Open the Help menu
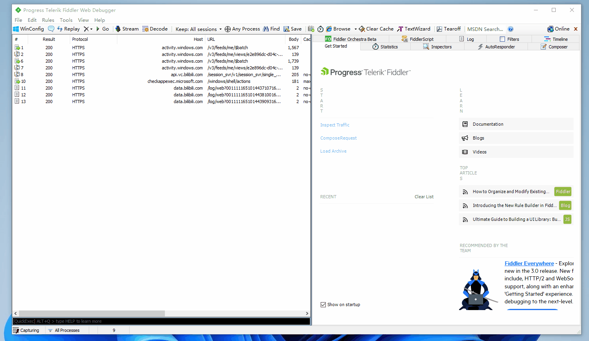The height and width of the screenshot is (341, 589). point(99,20)
